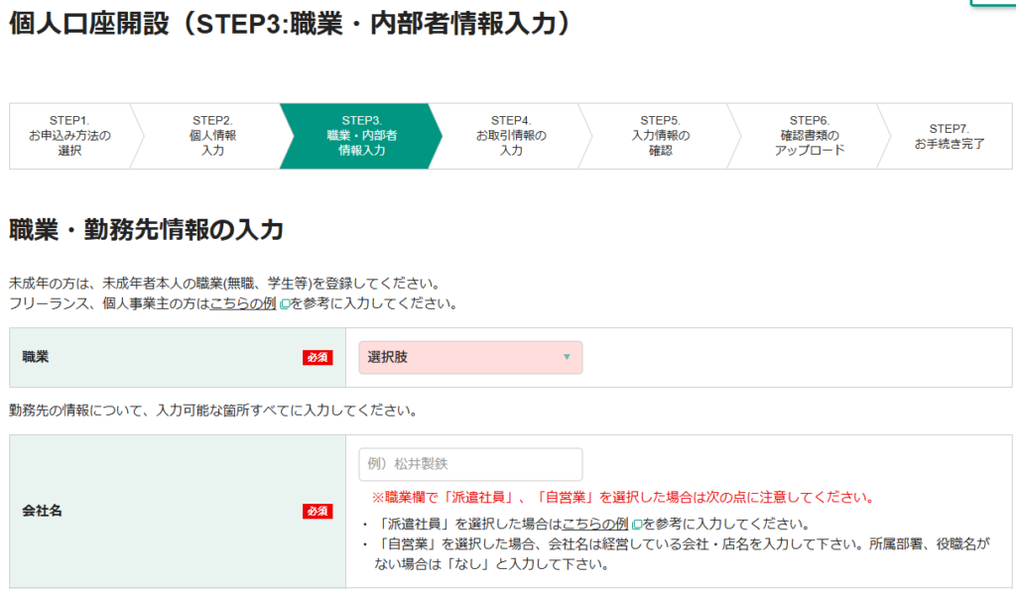The height and width of the screenshot is (589, 1016).
Task: Open the こちらの例 link for freelancers
Action: click(242, 304)
